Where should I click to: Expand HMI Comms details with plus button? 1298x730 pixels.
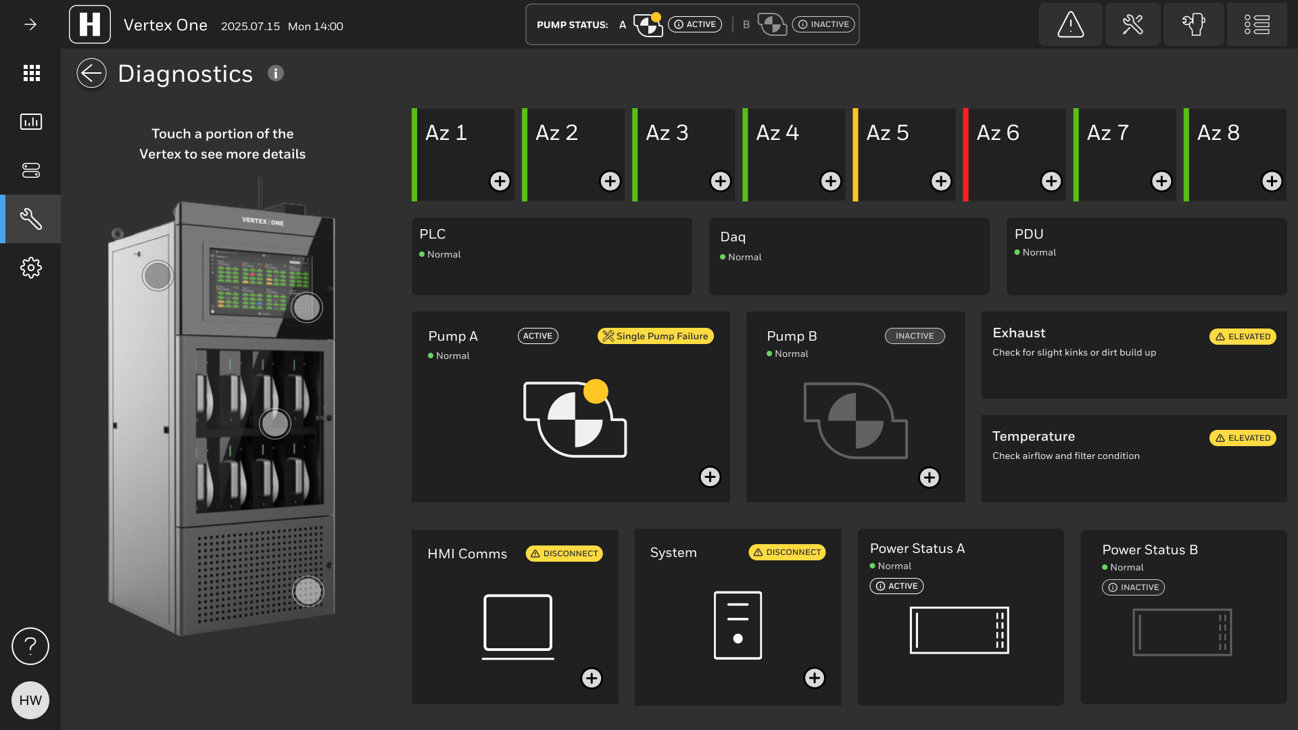pos(592,678)
